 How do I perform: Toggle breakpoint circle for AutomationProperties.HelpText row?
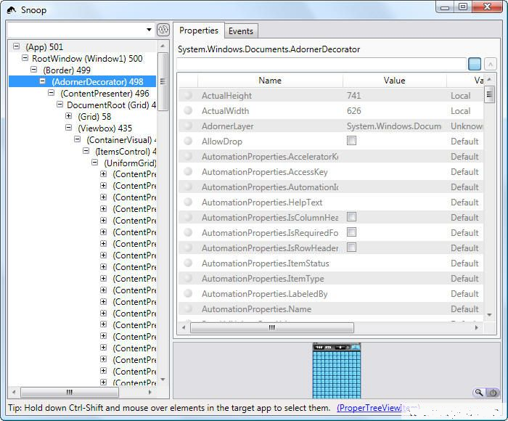pos(188,202)
